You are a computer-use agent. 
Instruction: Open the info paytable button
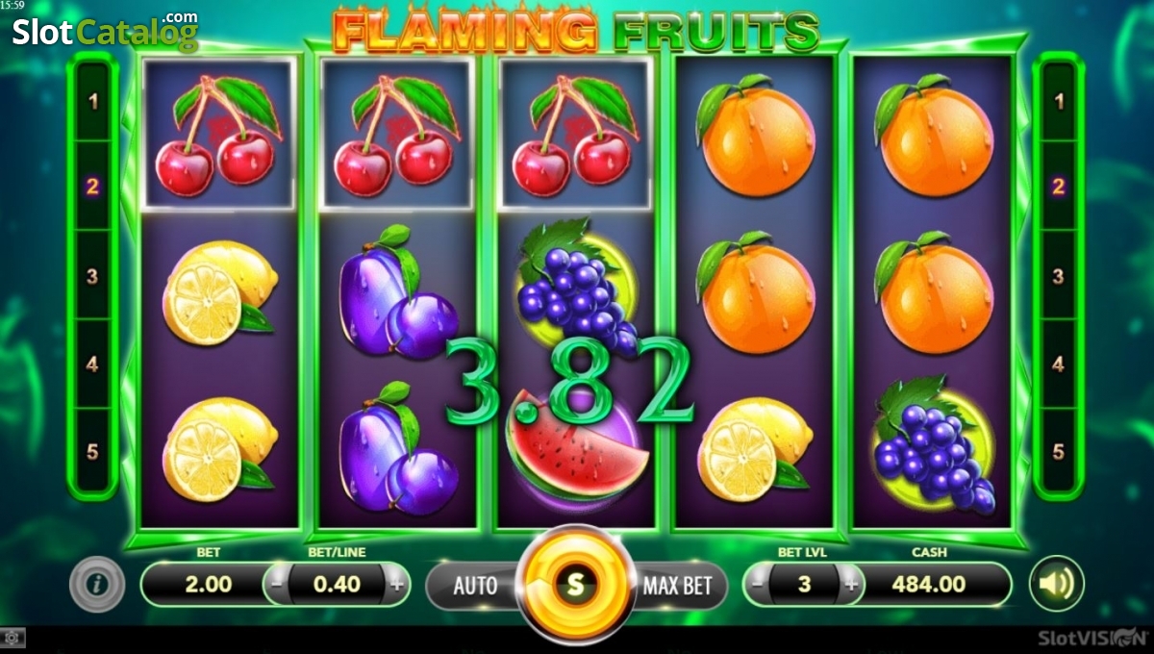[x=97, y=584]
